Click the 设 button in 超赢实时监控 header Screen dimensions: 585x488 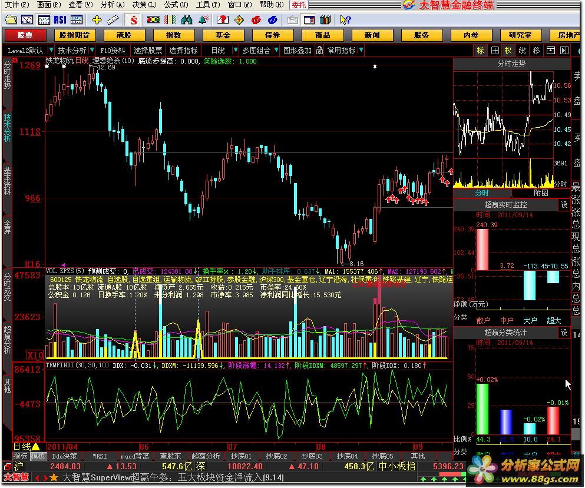point(564,205)
